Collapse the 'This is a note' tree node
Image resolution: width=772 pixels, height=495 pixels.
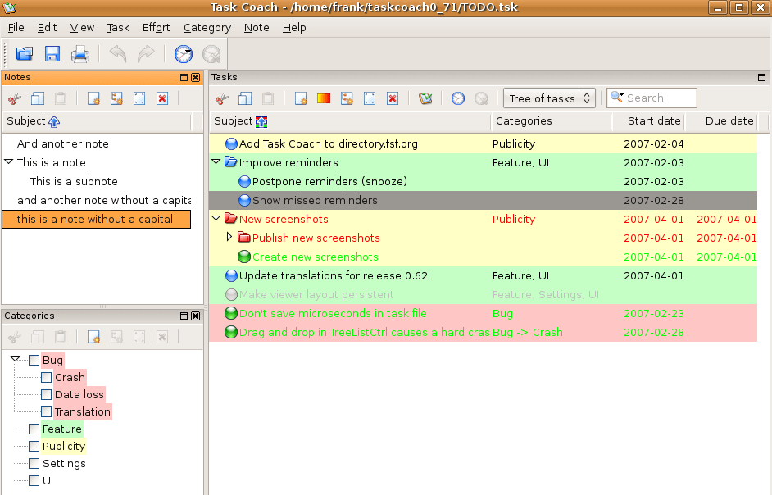pos(9,161)
